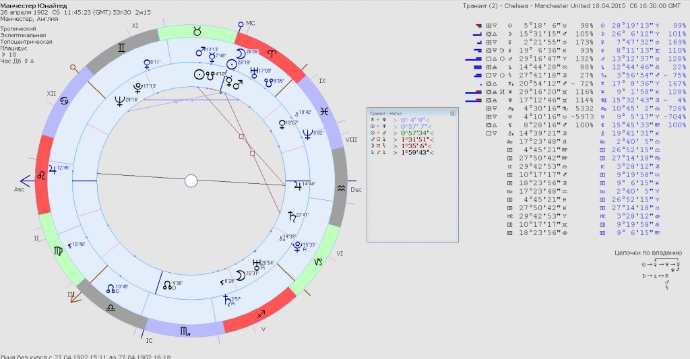Click house XII label on the chart

click(x=51, y=94)
